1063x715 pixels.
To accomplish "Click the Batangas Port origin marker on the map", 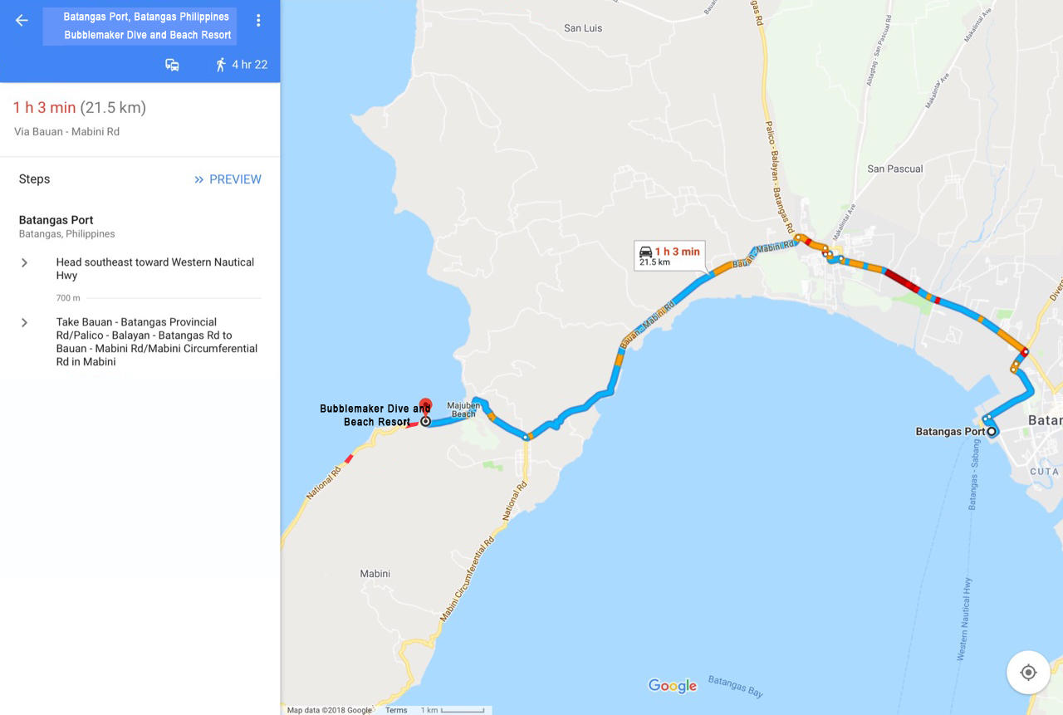I will pyautogui.click(x=992, y=431).
